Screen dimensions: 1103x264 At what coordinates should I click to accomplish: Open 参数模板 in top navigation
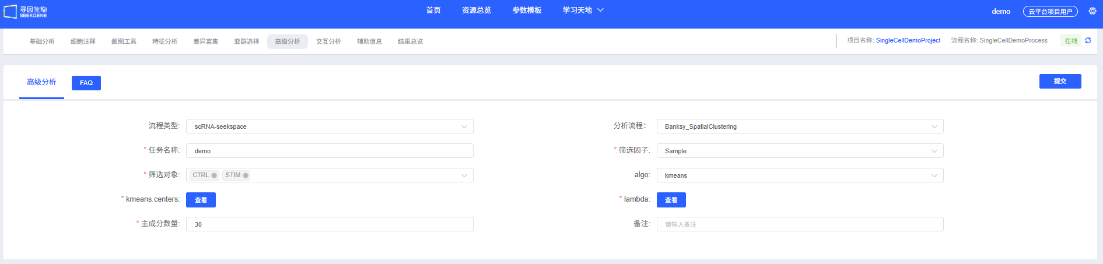click(527, 10)
